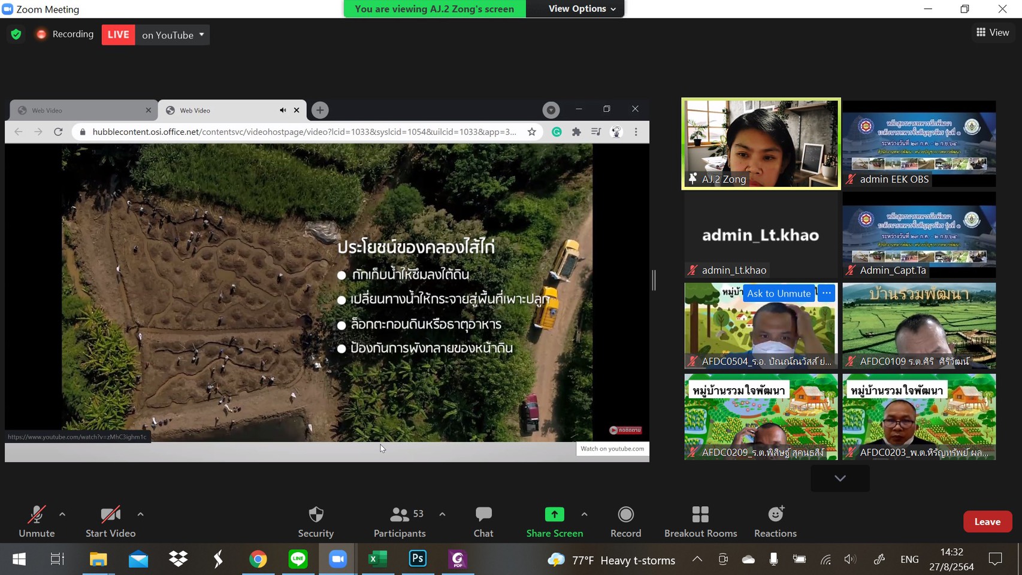The width and height of the screenshot is (1022, 575).
Task: Show more participants with the down chevron
Action: (840, 478)
